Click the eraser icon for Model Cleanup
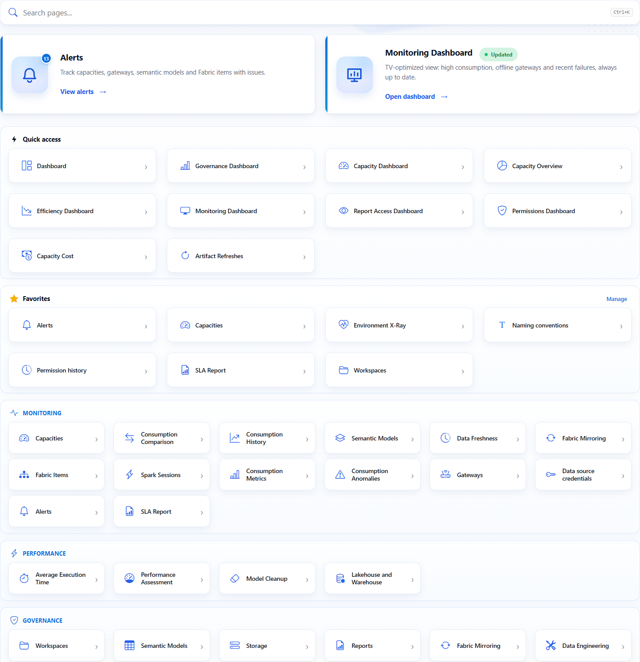The height and width of the screenshot is (662, 640). pos(235,578)
